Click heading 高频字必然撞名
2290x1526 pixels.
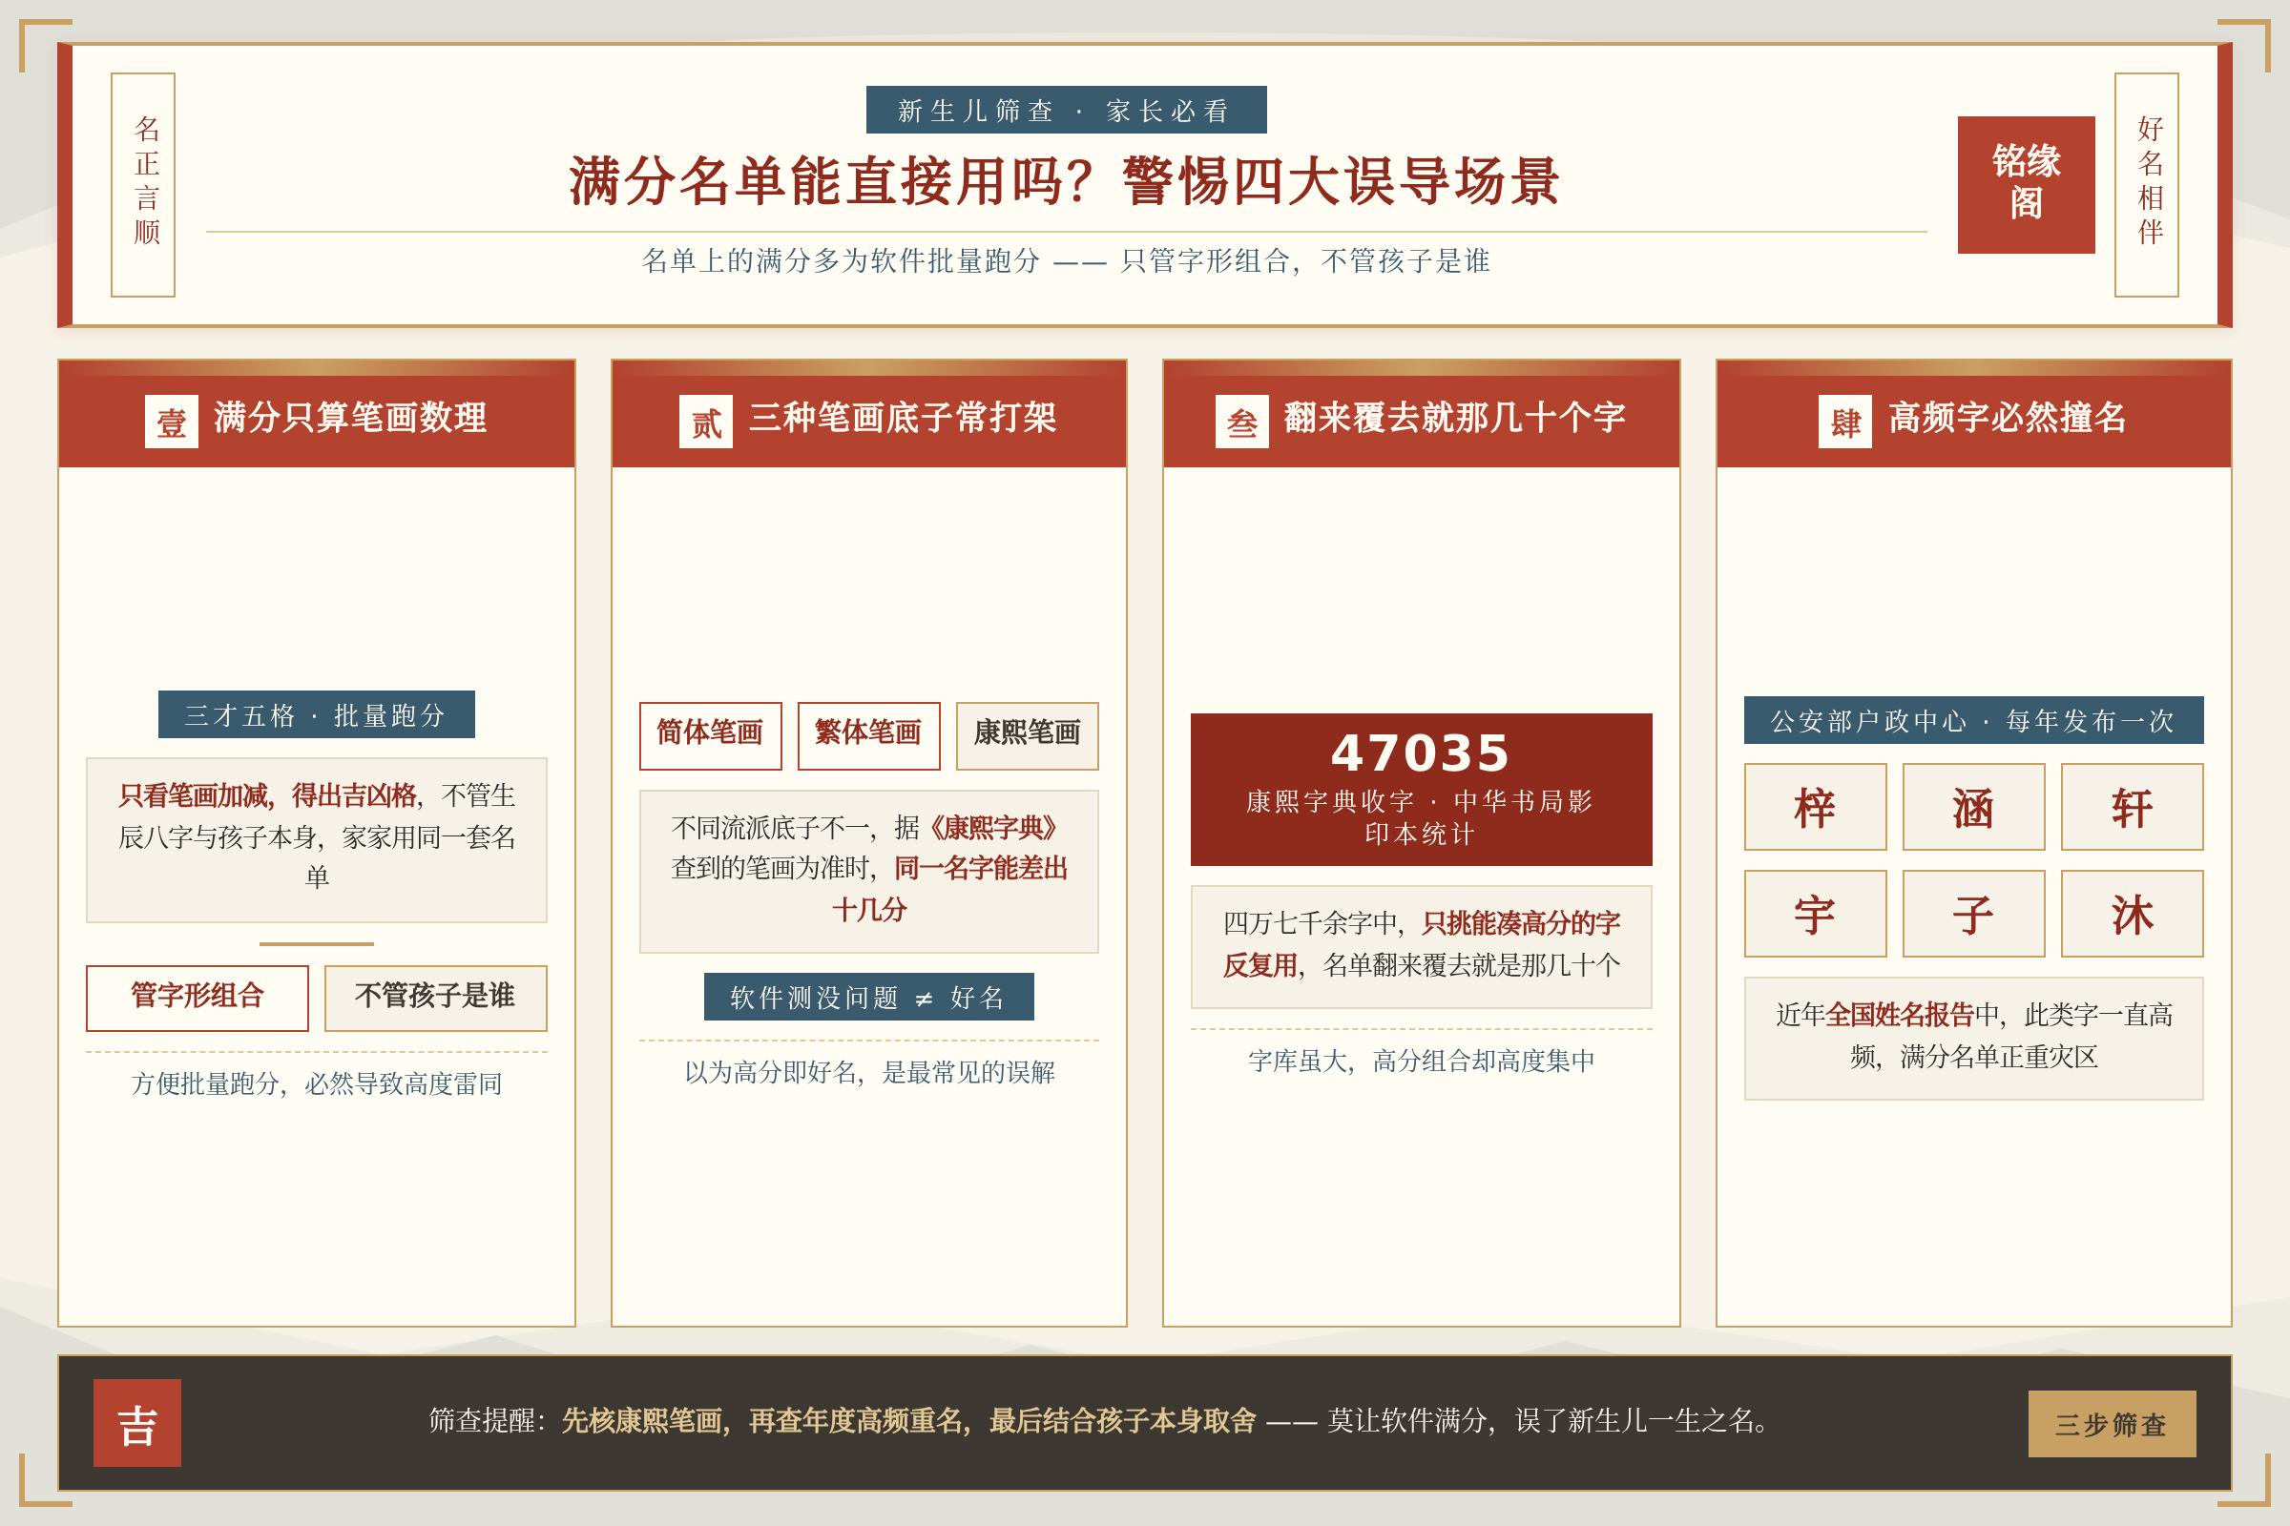pos(2008,418)
